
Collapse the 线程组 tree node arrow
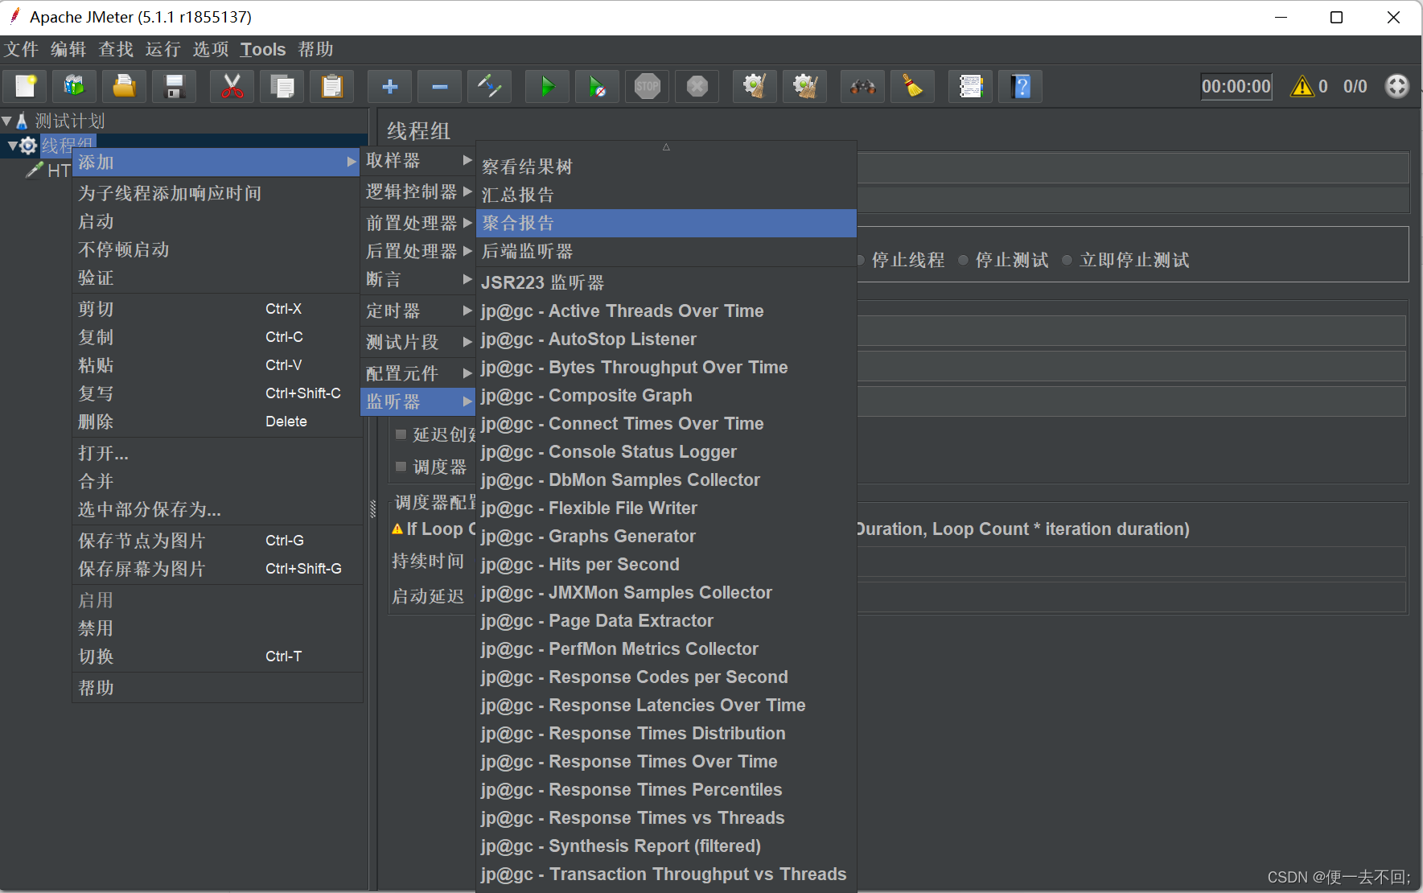[13, 146]
